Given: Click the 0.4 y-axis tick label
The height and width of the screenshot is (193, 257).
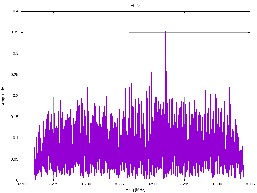Looking at the screenshot, I should point(16,11).
